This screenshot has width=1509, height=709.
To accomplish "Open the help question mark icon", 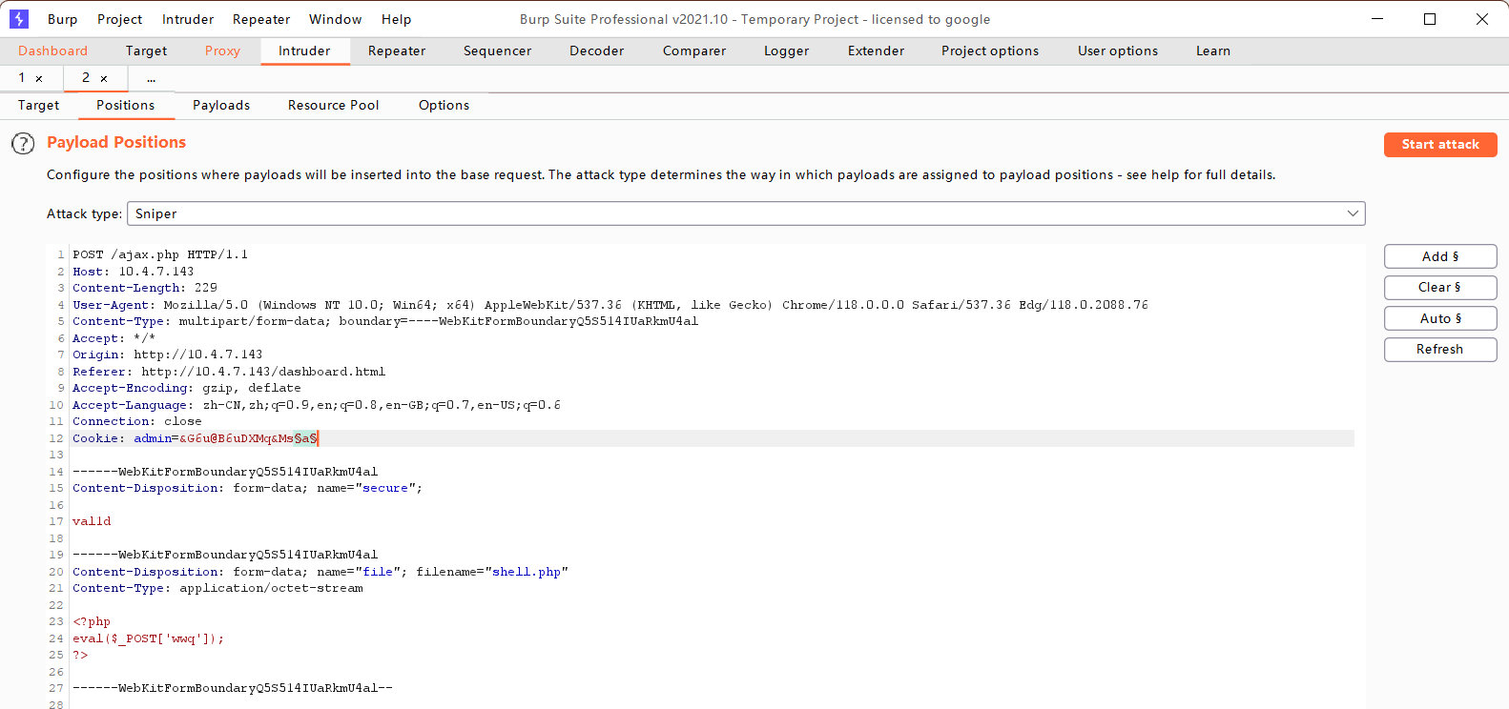I will point(23,144).
